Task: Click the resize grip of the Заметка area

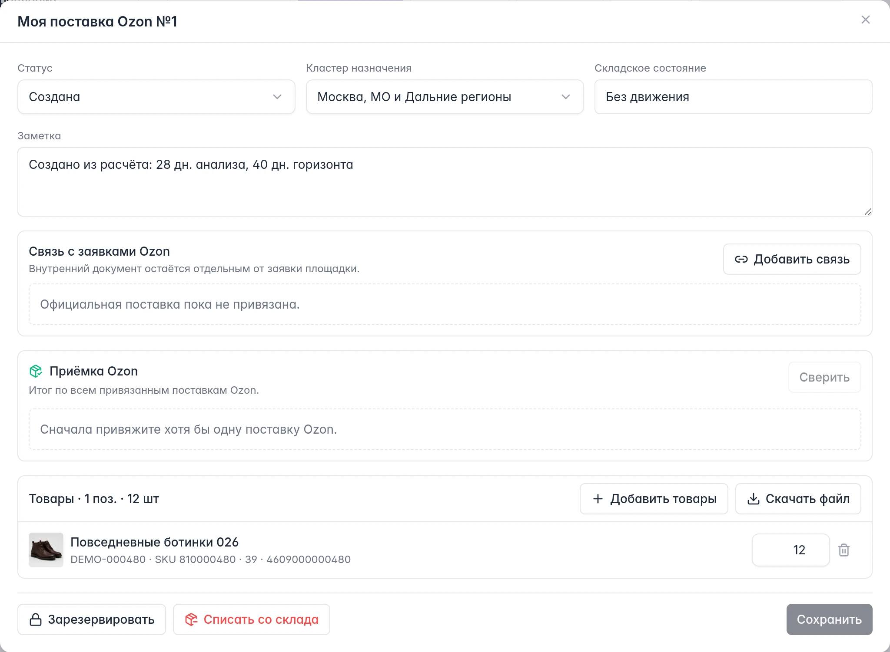Action: click(867, 211)
